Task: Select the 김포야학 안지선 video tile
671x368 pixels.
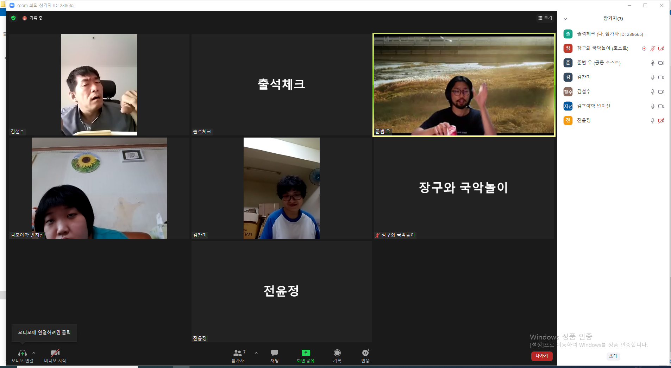Action: coord(99,188)
